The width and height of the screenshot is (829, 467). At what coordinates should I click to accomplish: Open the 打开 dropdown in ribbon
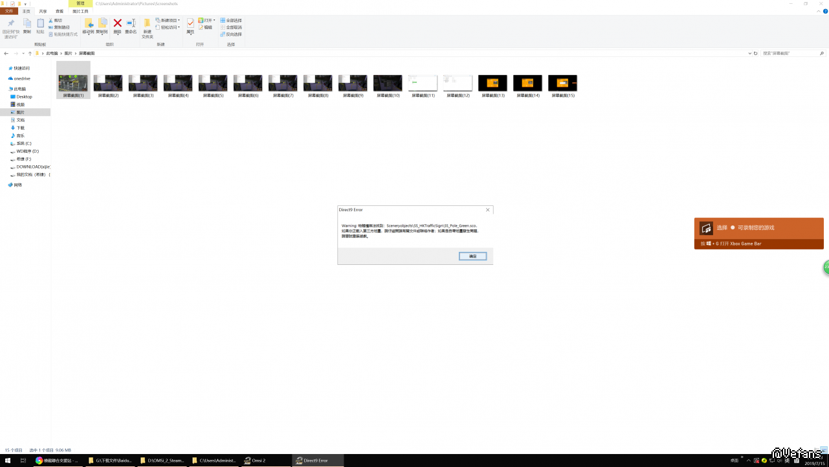coord(207,20)
